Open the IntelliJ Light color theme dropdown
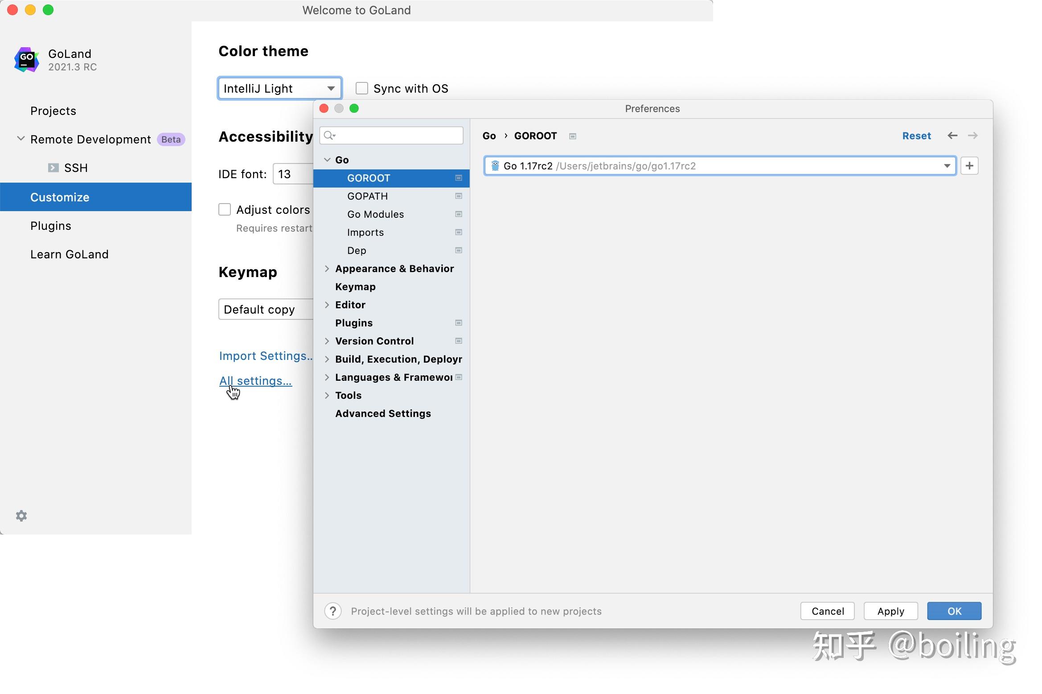The width and height of the screenshot is (1042, 694). 279,88
